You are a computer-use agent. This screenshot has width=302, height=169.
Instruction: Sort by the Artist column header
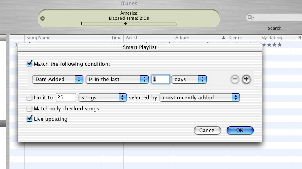tap(148, 38)
